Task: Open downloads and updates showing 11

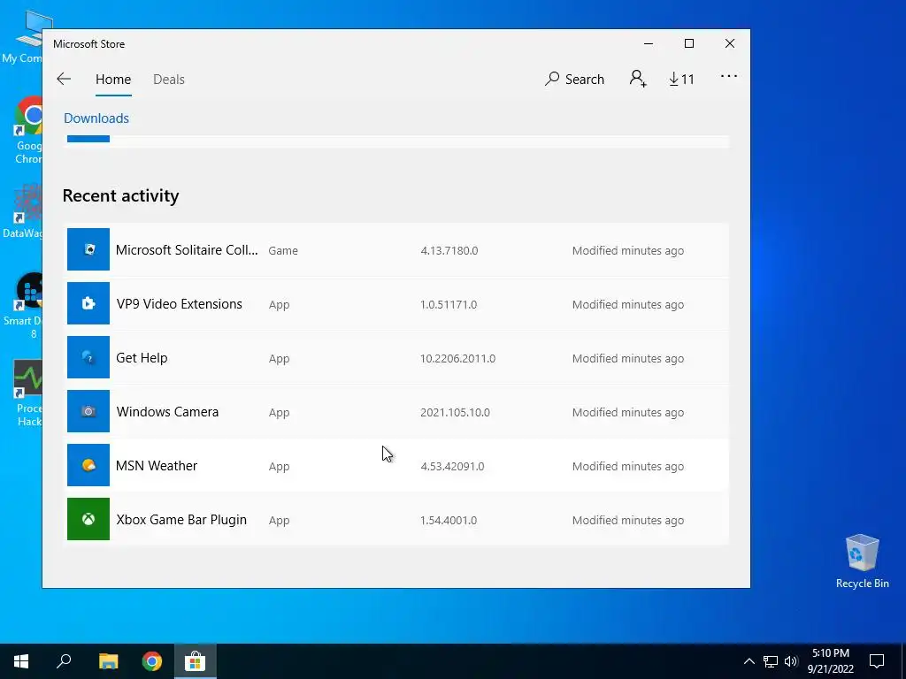Action: pyautogui.click(x=682, y=79)
